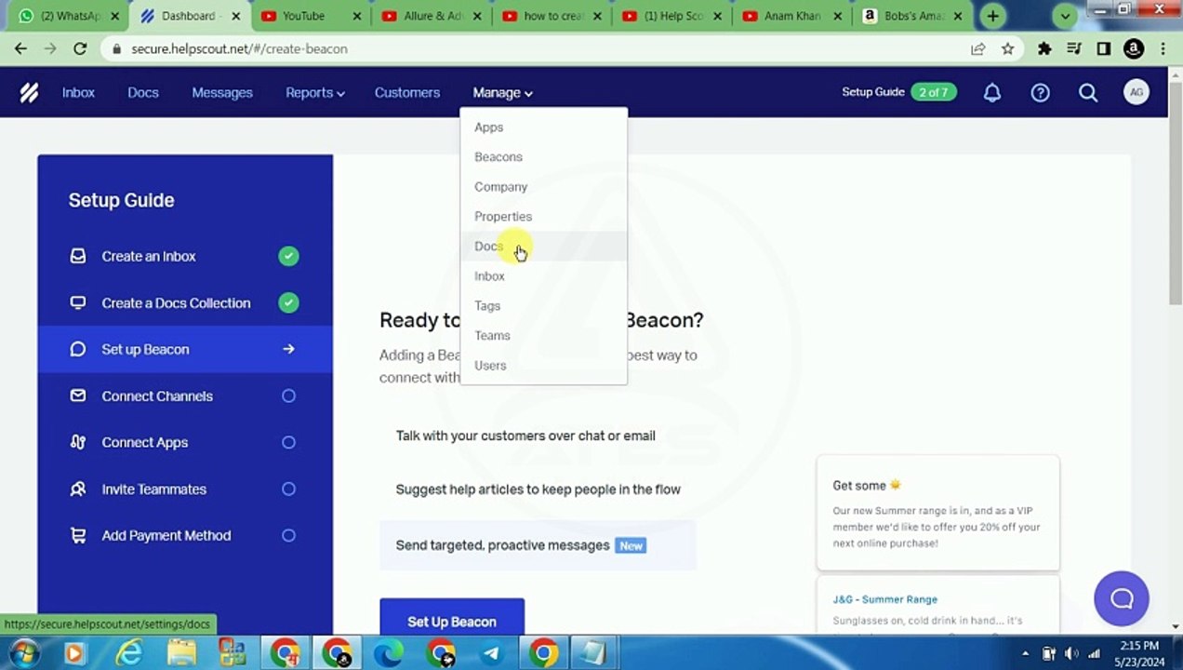This screenshot has width=1183, height=670.
Task: Click the Add Payment Method cart icon
Action: (78, 535)
